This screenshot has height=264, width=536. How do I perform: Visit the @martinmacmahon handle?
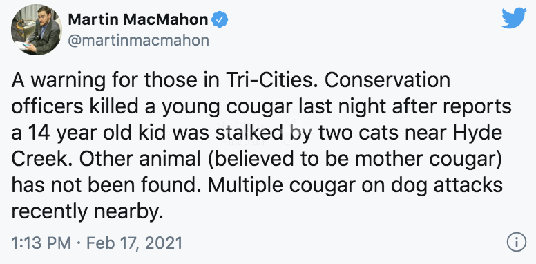(138, 41)
